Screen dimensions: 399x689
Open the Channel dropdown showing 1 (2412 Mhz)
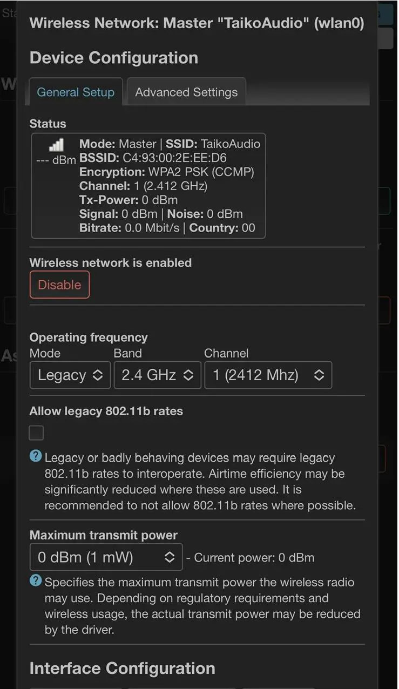268,375
